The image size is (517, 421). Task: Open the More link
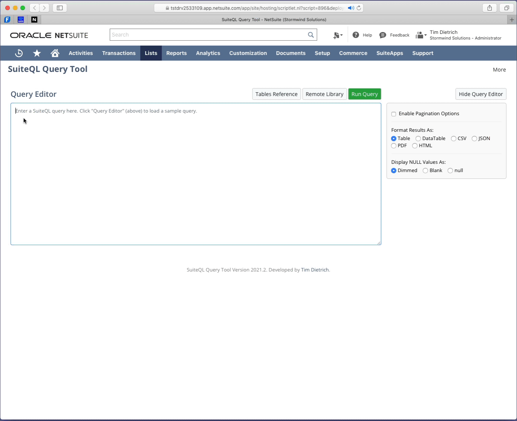499,70
